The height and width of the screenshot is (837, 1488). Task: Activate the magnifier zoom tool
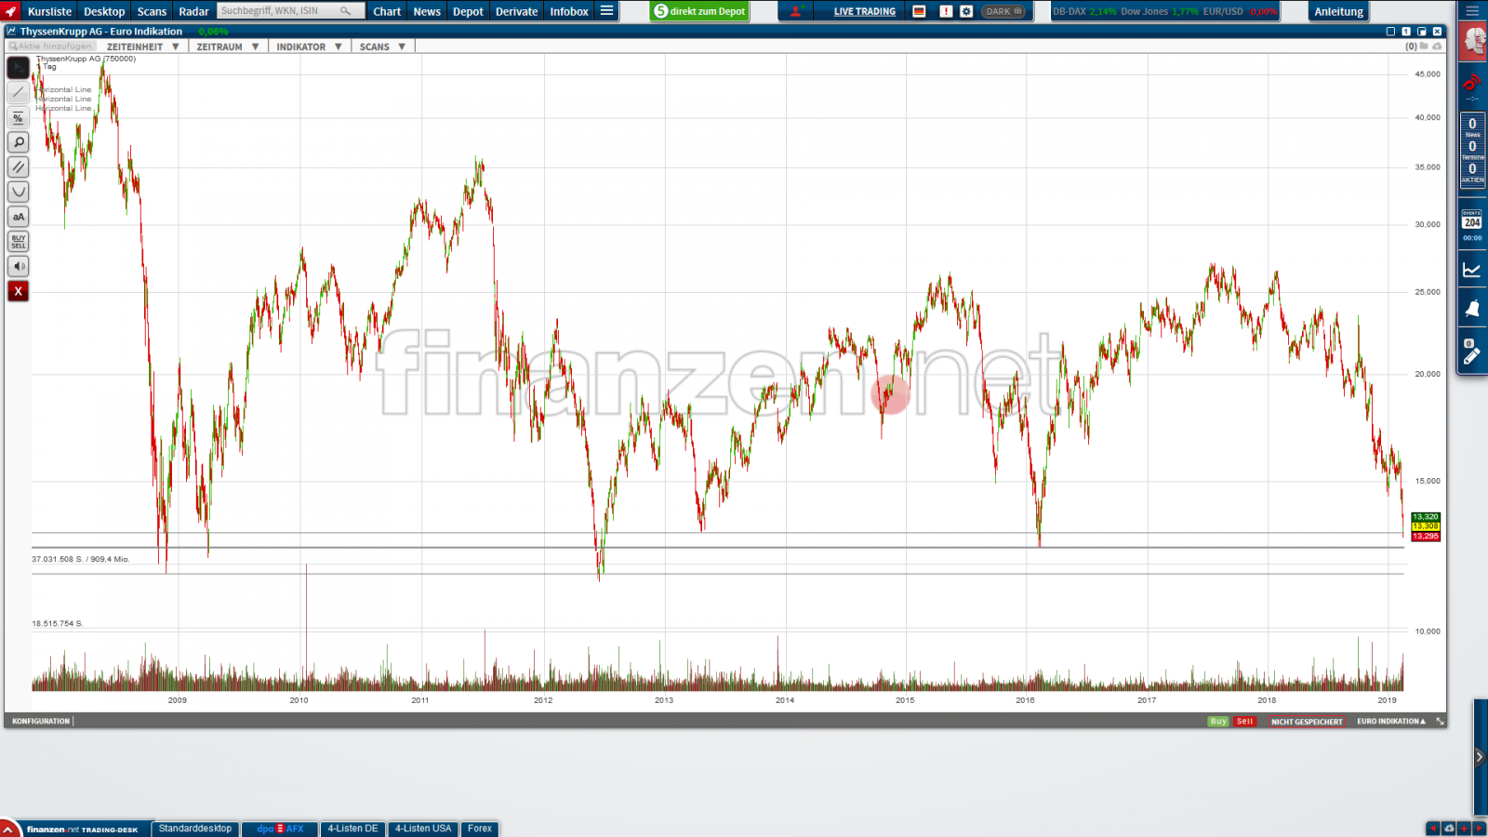pyautogui.click(x=18, y=142)
